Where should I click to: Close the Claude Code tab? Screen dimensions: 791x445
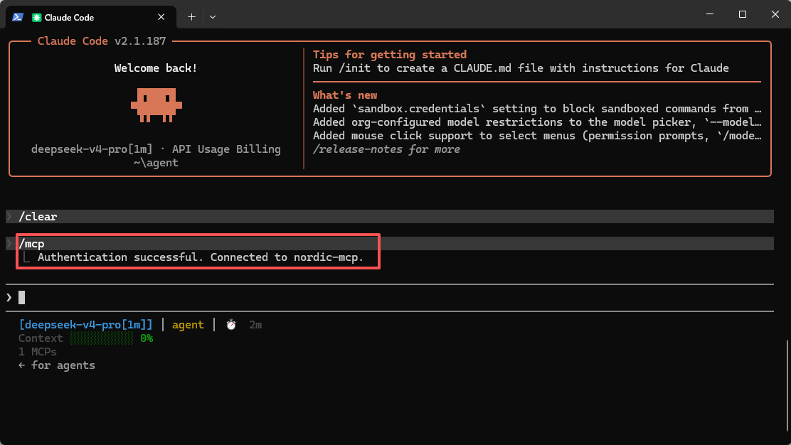(x=161, y=17)
